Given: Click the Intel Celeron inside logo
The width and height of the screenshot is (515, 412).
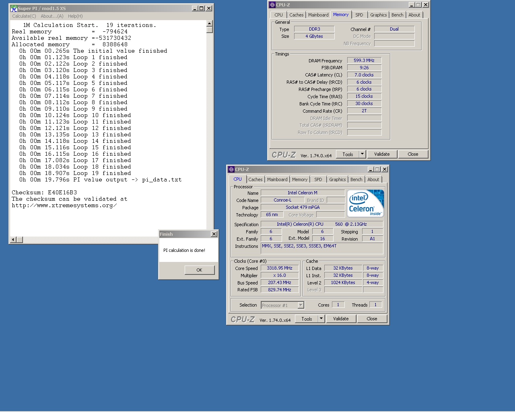Looking at the screenshot, I should pos(366,204).
